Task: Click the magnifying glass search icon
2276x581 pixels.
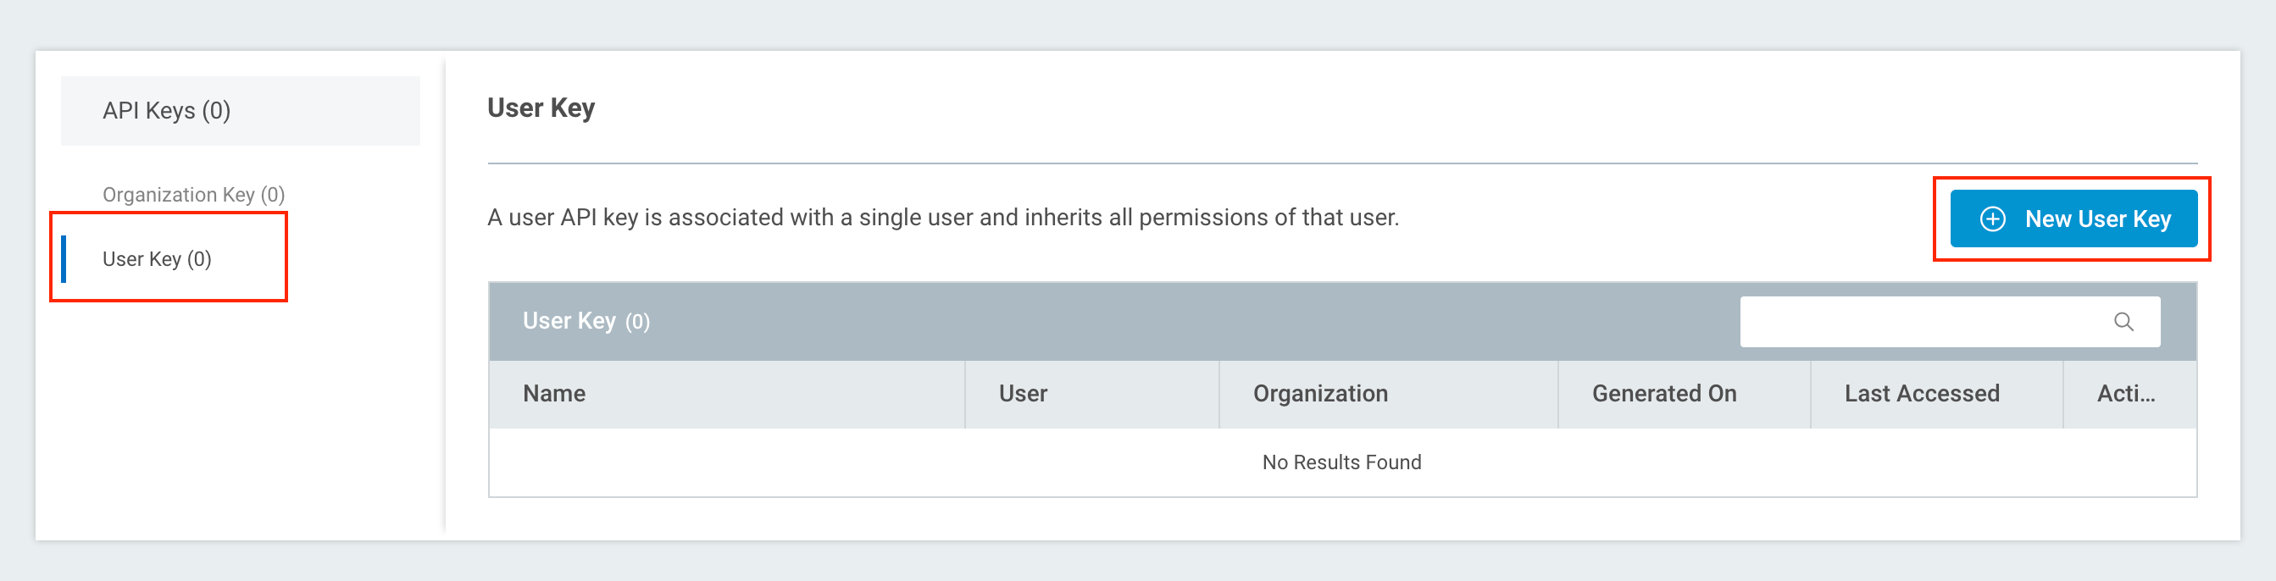Action: [x=2123, y=323]
